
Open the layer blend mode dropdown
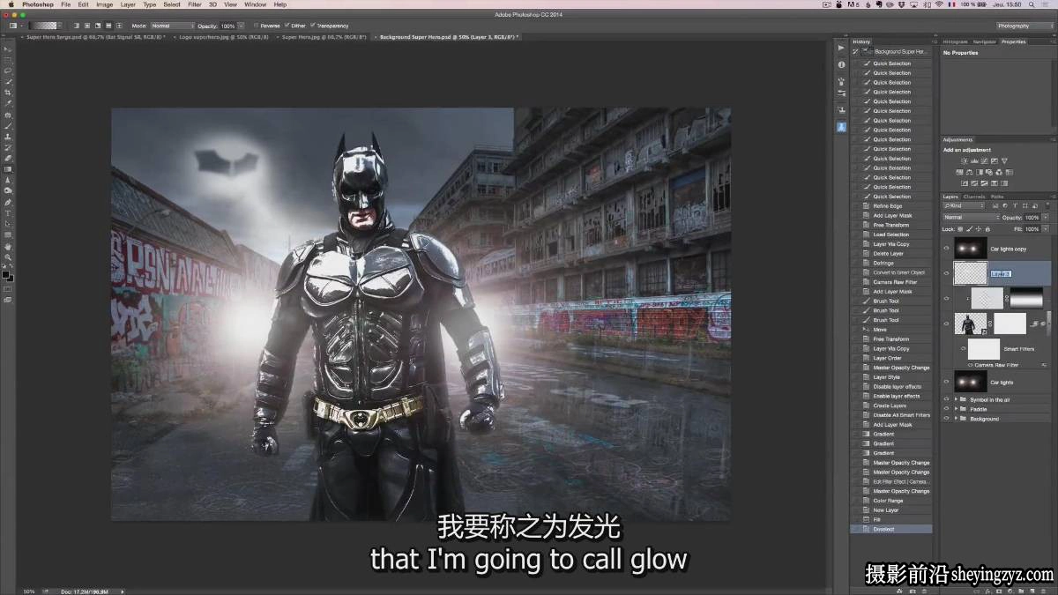coord(971,217)
